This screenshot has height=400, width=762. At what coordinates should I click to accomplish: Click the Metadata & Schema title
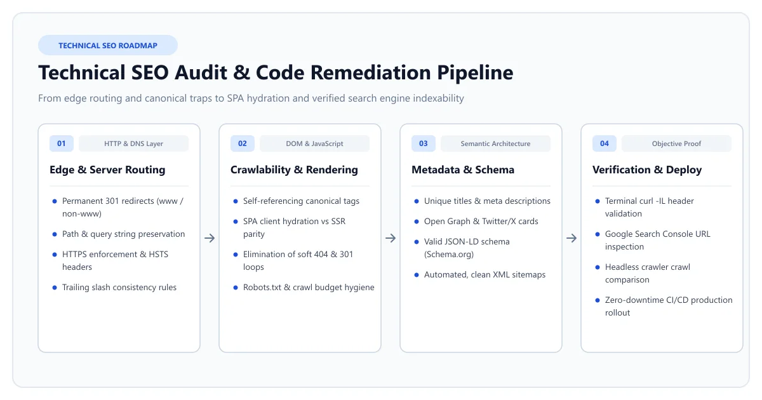pos(463,170)
